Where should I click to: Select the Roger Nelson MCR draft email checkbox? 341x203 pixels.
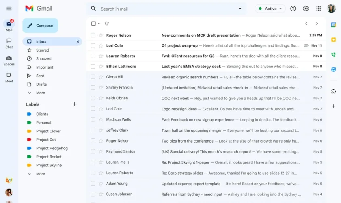click(93, 35)
